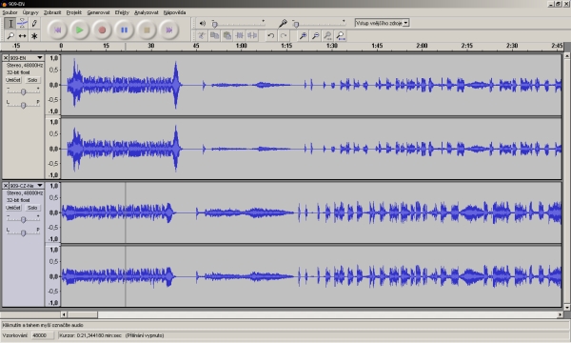The image size is (571, 343).
Task: Open the Analyzovat menu
Action: coord(147,12)
